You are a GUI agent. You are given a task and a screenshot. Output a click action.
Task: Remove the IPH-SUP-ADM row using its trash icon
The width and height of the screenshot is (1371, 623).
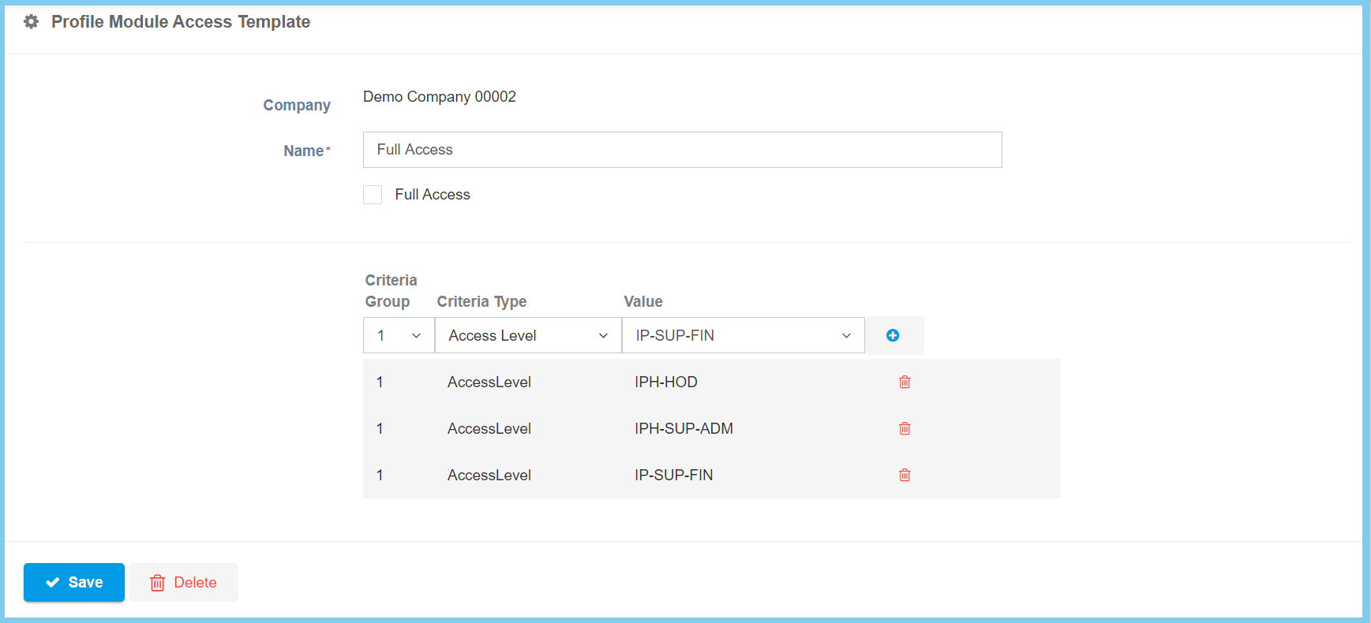pyautogui.click(x=905, y=429)
